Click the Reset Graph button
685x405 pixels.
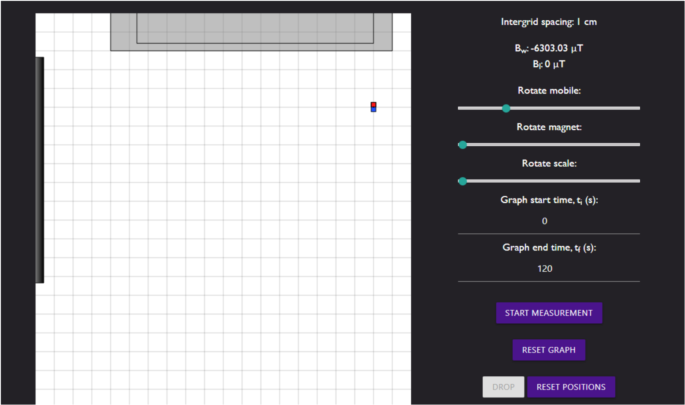point(549,350)
